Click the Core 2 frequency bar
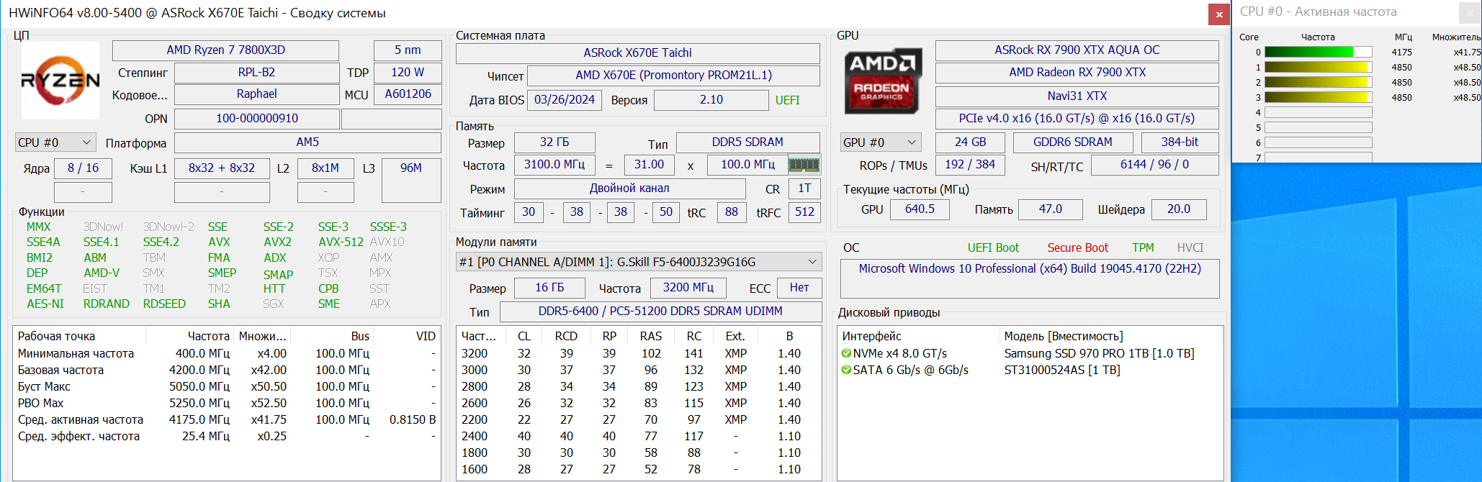 pos(1318,82)
